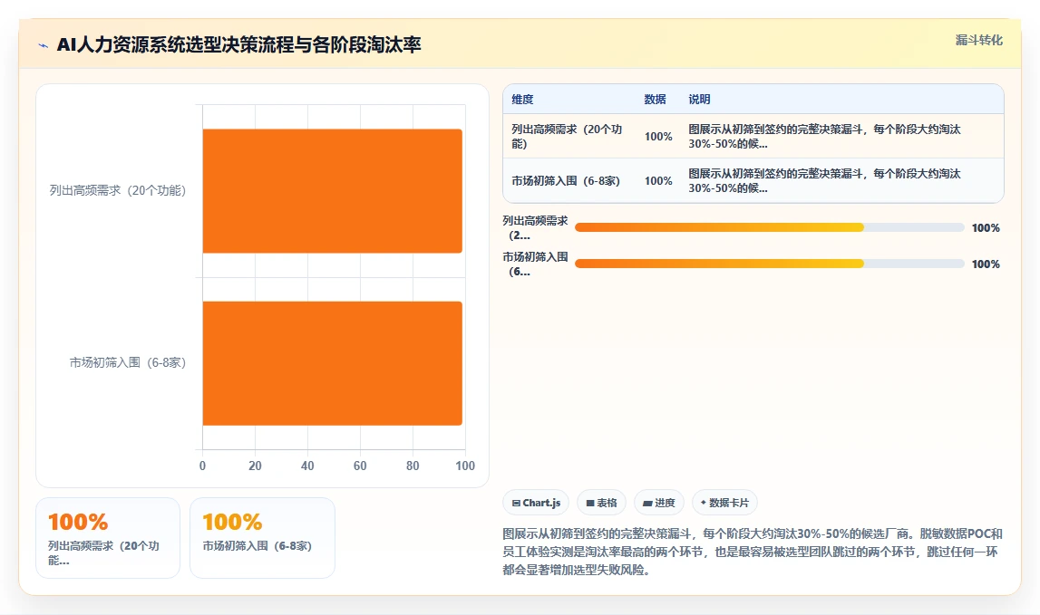Image resolution: width=1040 pixels, height=615 pixels.
Task: Click the 市场初筛入围 orange chart bar
Action: coord(332,363)
